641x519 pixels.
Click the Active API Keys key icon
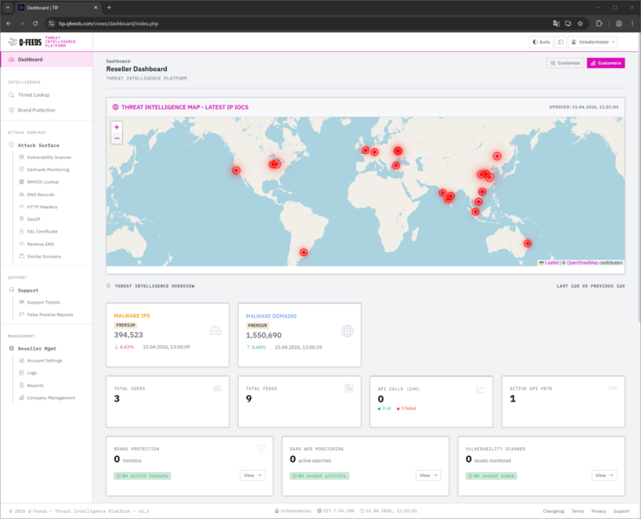[612, 388]
